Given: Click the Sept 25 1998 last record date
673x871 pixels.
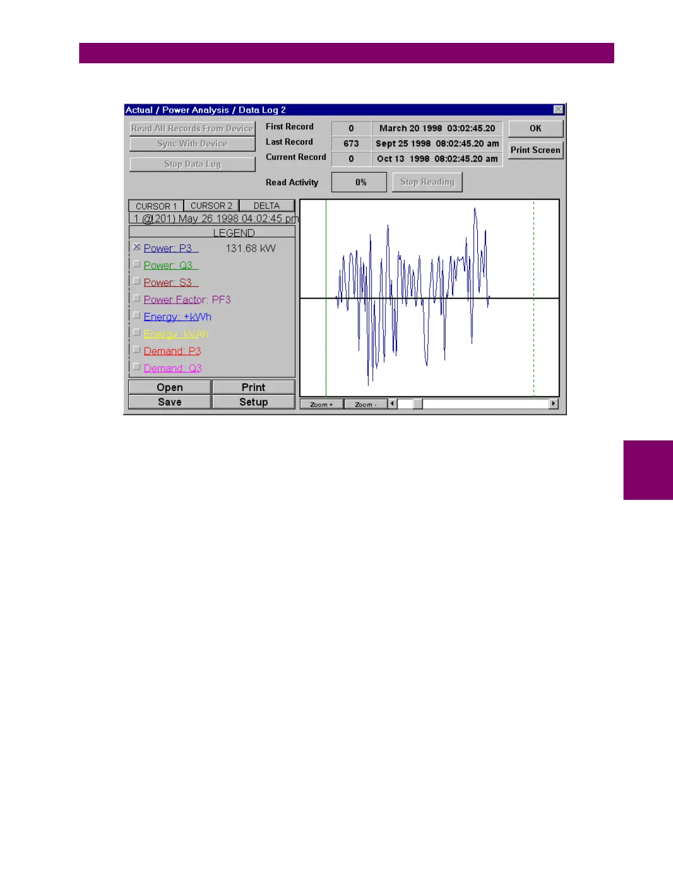Looking at the screenshot, I should pos(437,144).
